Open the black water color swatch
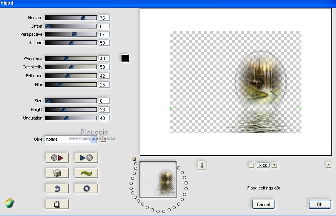This screenshot has width=336, height=216. pos(125,58)
